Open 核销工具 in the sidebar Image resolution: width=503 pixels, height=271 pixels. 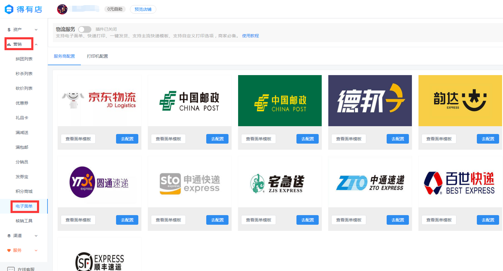24,221
